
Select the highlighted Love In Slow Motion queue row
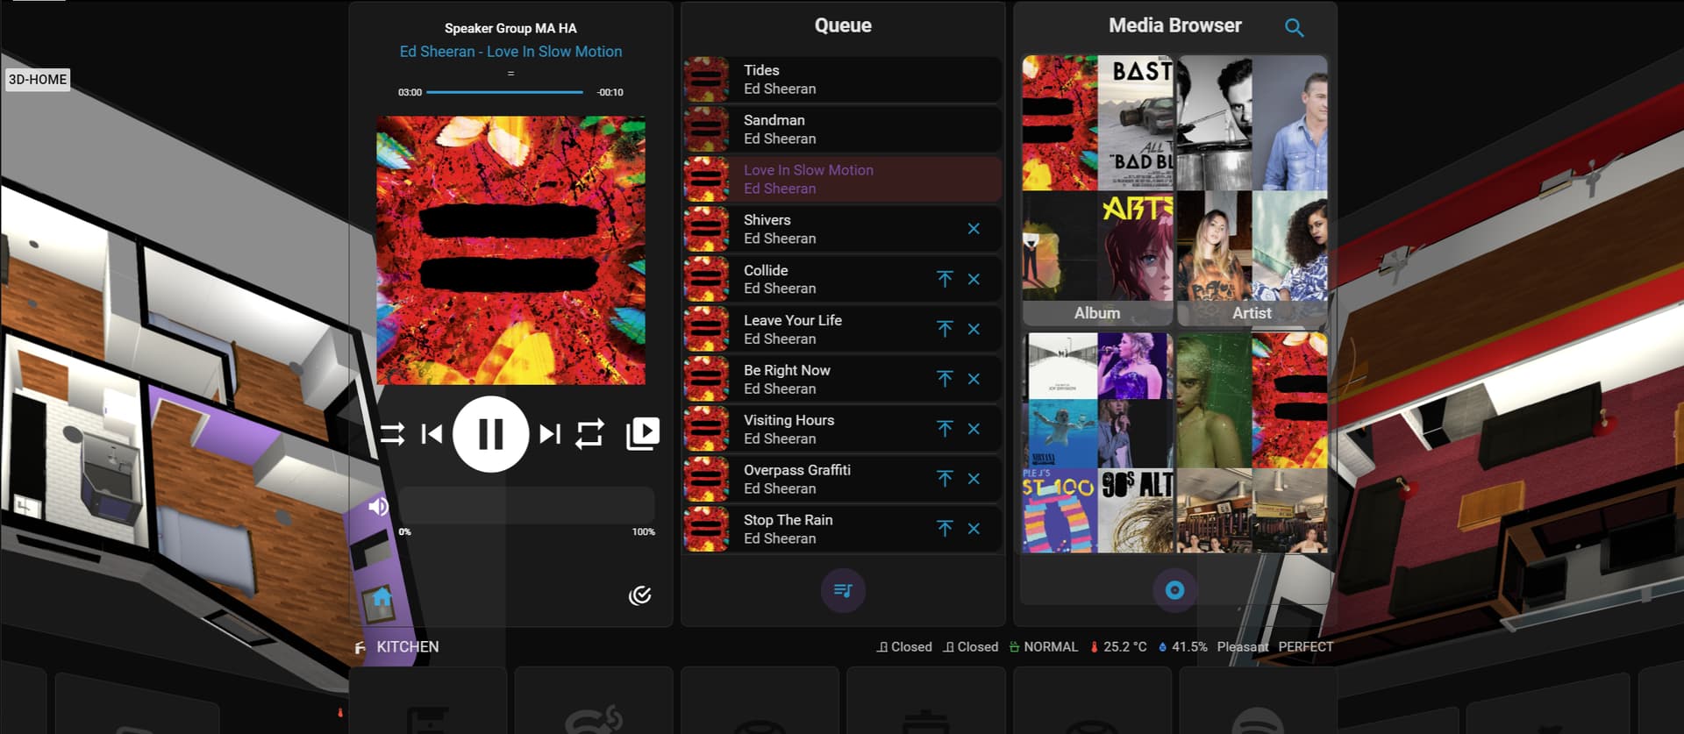[842, 180]
